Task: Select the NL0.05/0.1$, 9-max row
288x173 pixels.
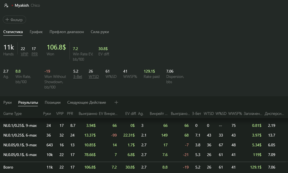Action: (x=144, y=145)
